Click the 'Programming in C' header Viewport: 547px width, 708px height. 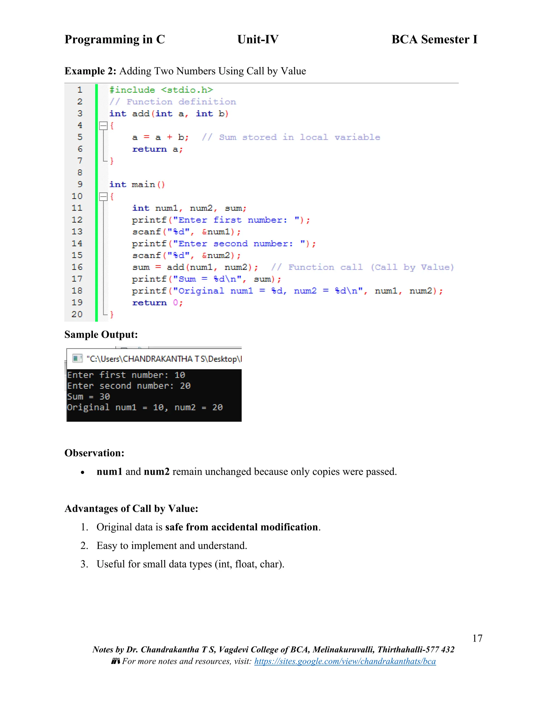pyautogui.click(x=115, y=40)
